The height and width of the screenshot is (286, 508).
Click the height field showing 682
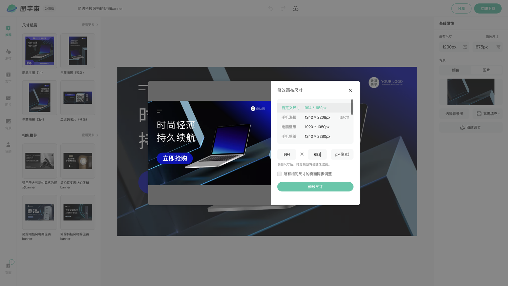[x=317, y=155]
